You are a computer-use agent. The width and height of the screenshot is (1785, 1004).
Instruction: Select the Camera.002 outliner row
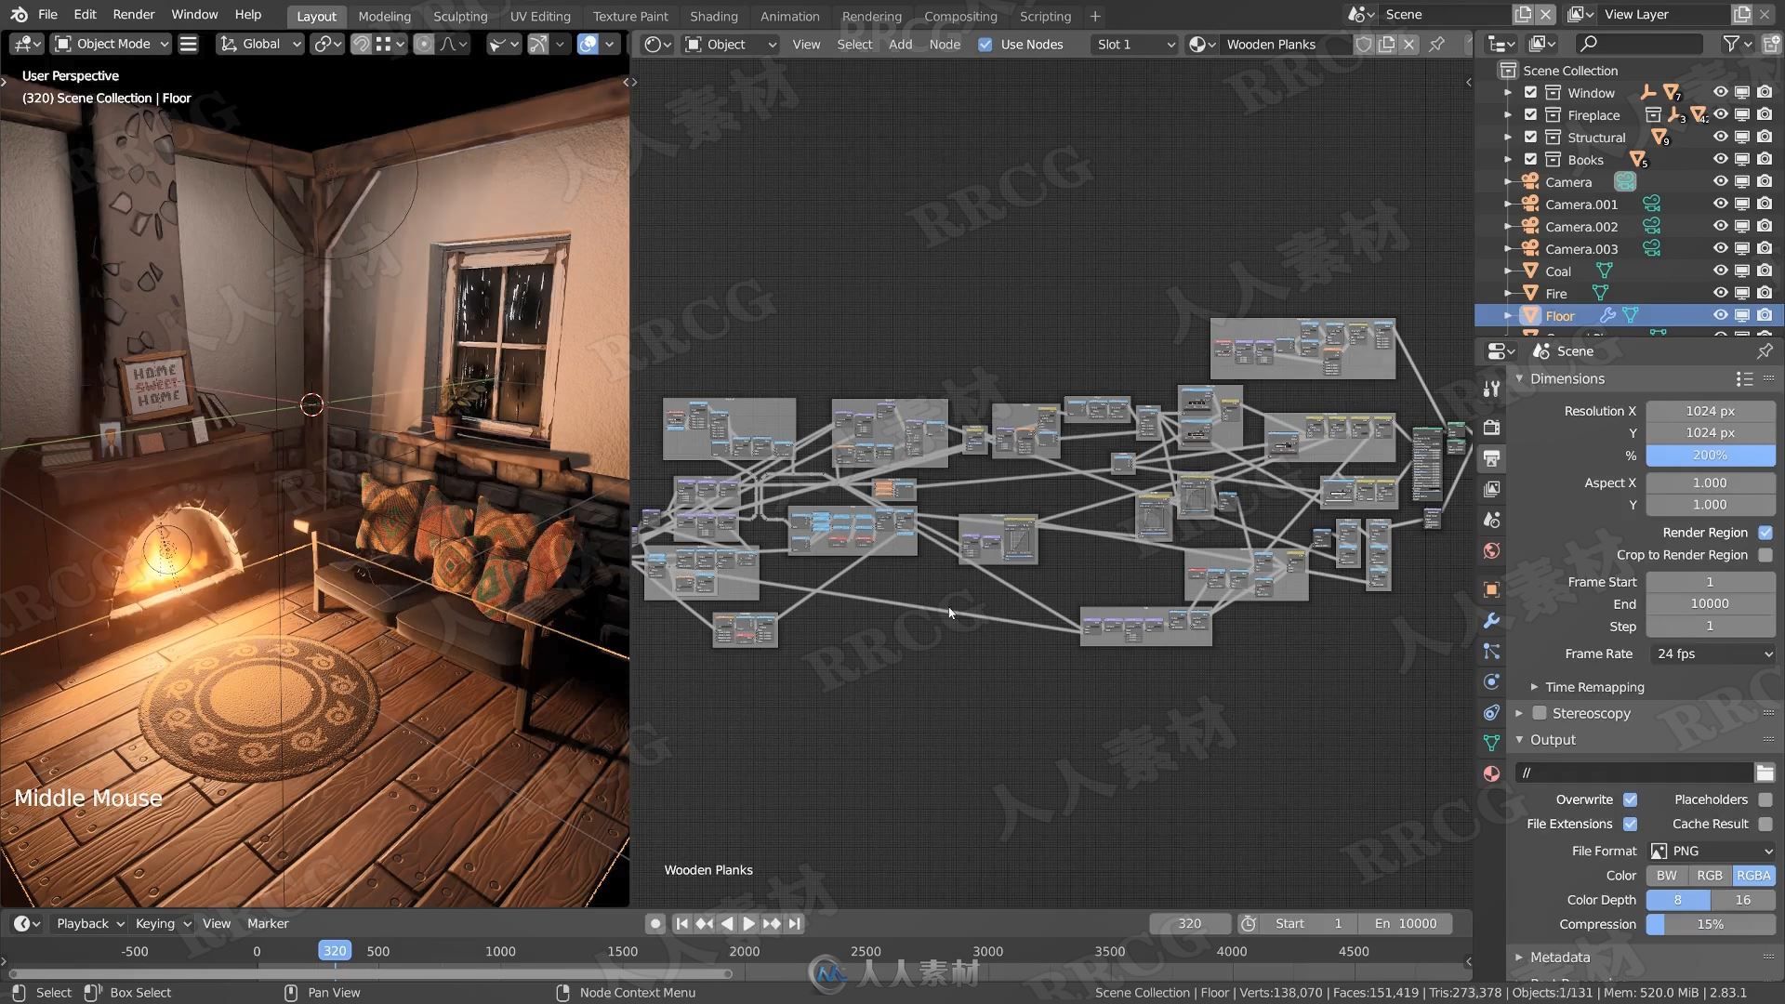(x=1629, y=226)
